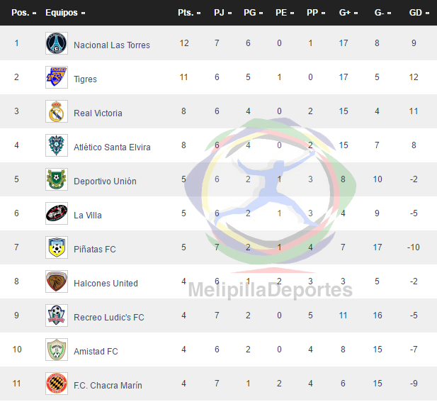
Task: Sort by the Pos. column header
Action: [x=23, y=13]
